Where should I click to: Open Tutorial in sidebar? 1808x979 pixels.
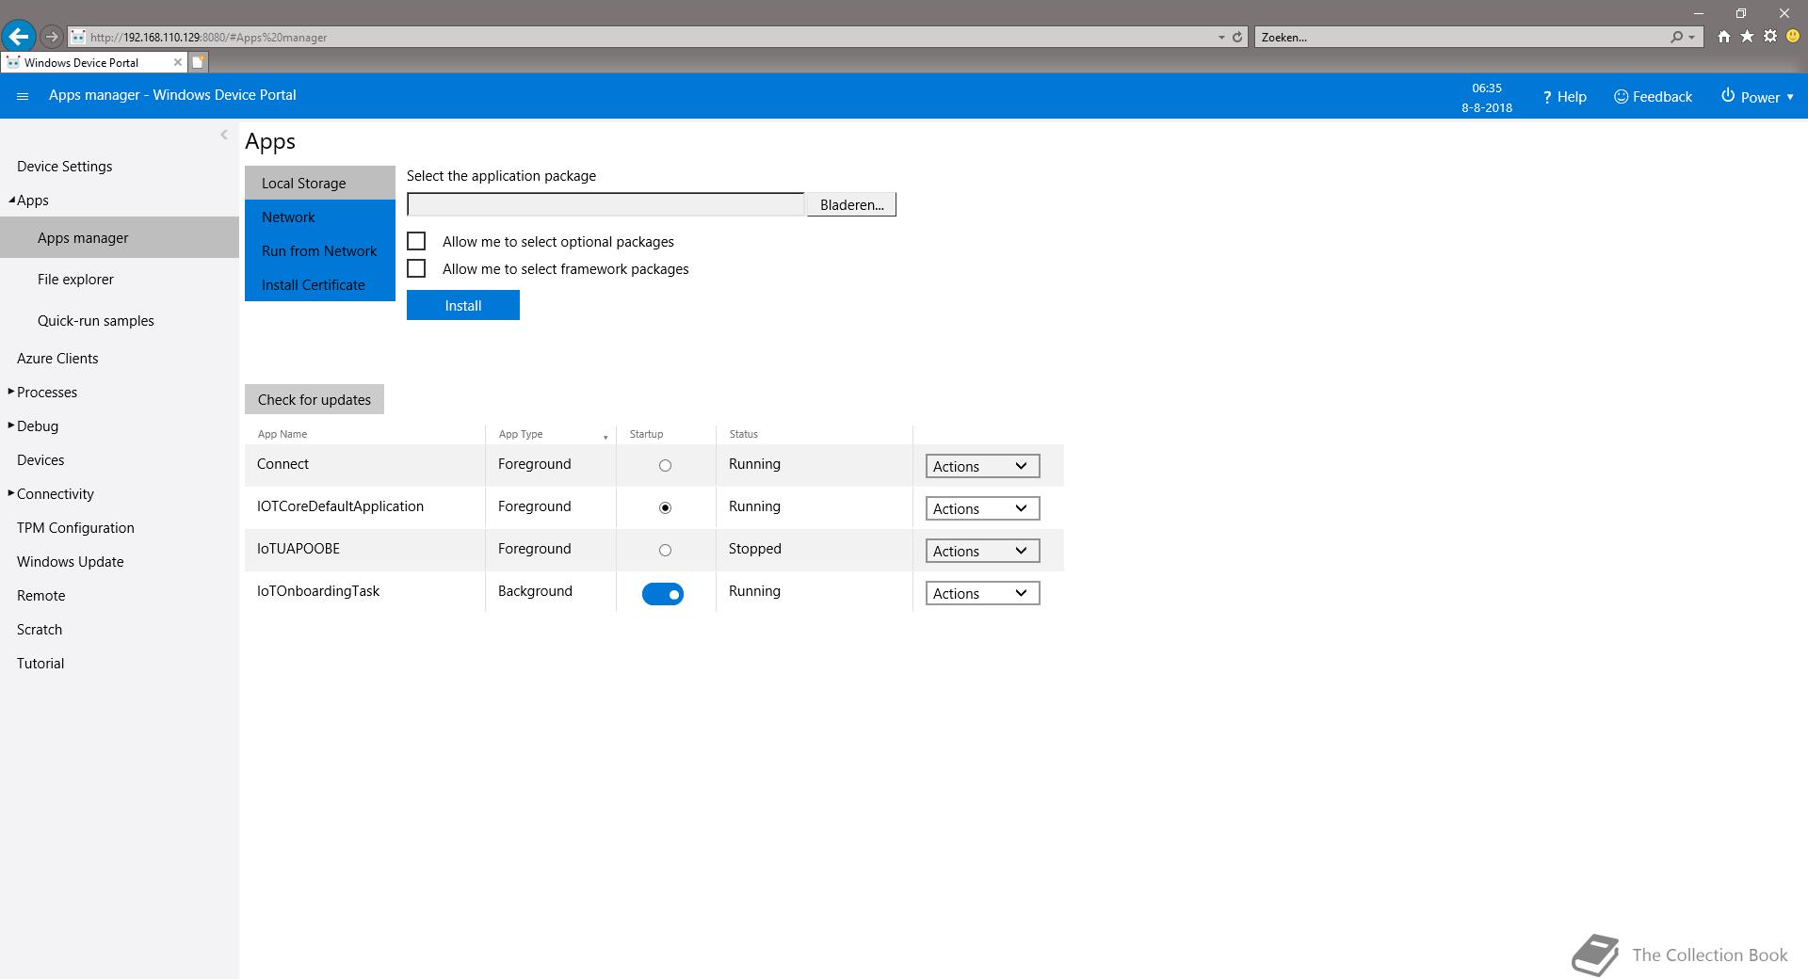[x=40, y=663]
